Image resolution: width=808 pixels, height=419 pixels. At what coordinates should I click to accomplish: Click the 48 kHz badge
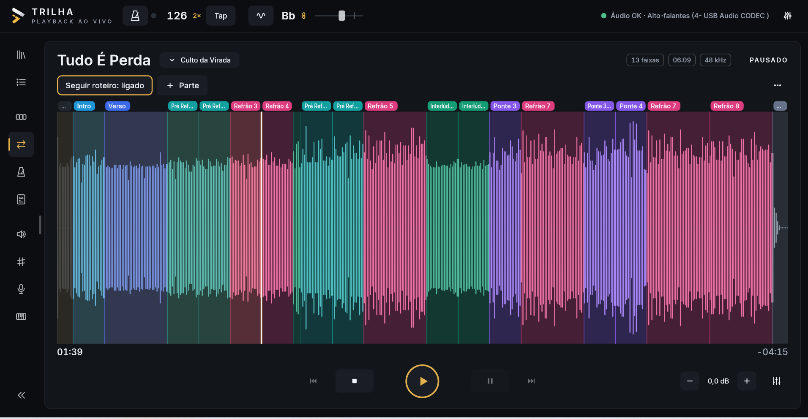pyautogui.click(x=715, y=60)
